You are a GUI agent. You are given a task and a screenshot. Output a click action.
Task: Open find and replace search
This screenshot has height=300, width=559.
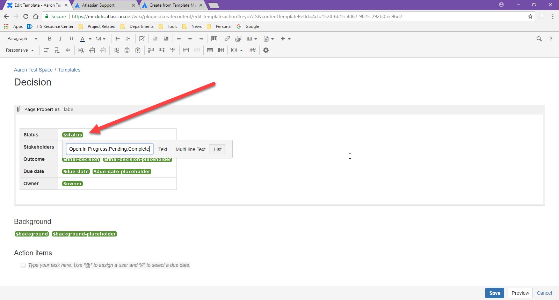pos(539,39)
